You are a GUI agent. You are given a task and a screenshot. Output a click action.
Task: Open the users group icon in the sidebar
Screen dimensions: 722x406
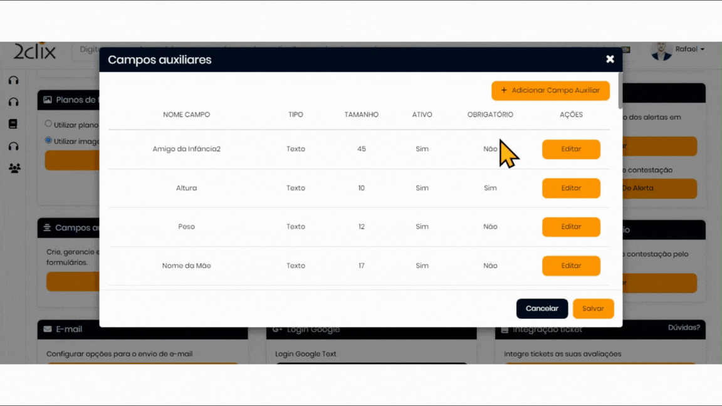pos(14,168)
